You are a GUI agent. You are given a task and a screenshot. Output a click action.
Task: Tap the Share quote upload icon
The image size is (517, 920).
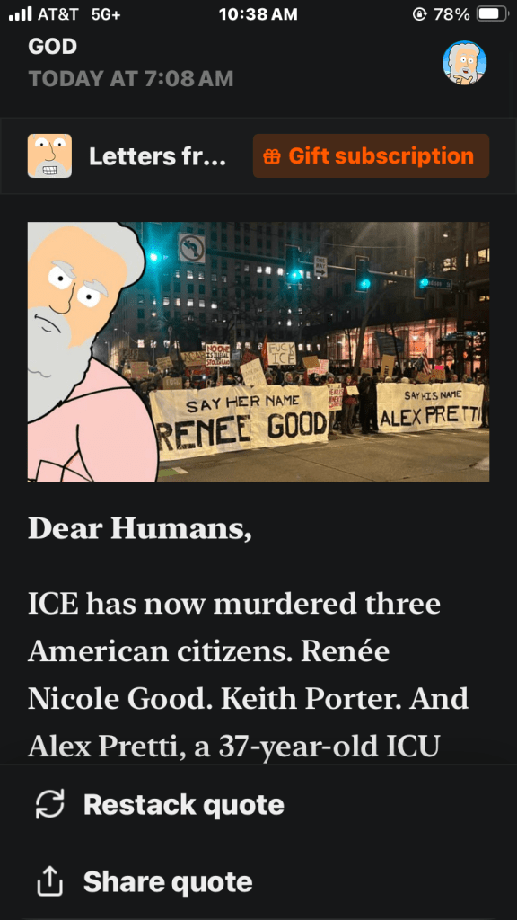point(50,881)
